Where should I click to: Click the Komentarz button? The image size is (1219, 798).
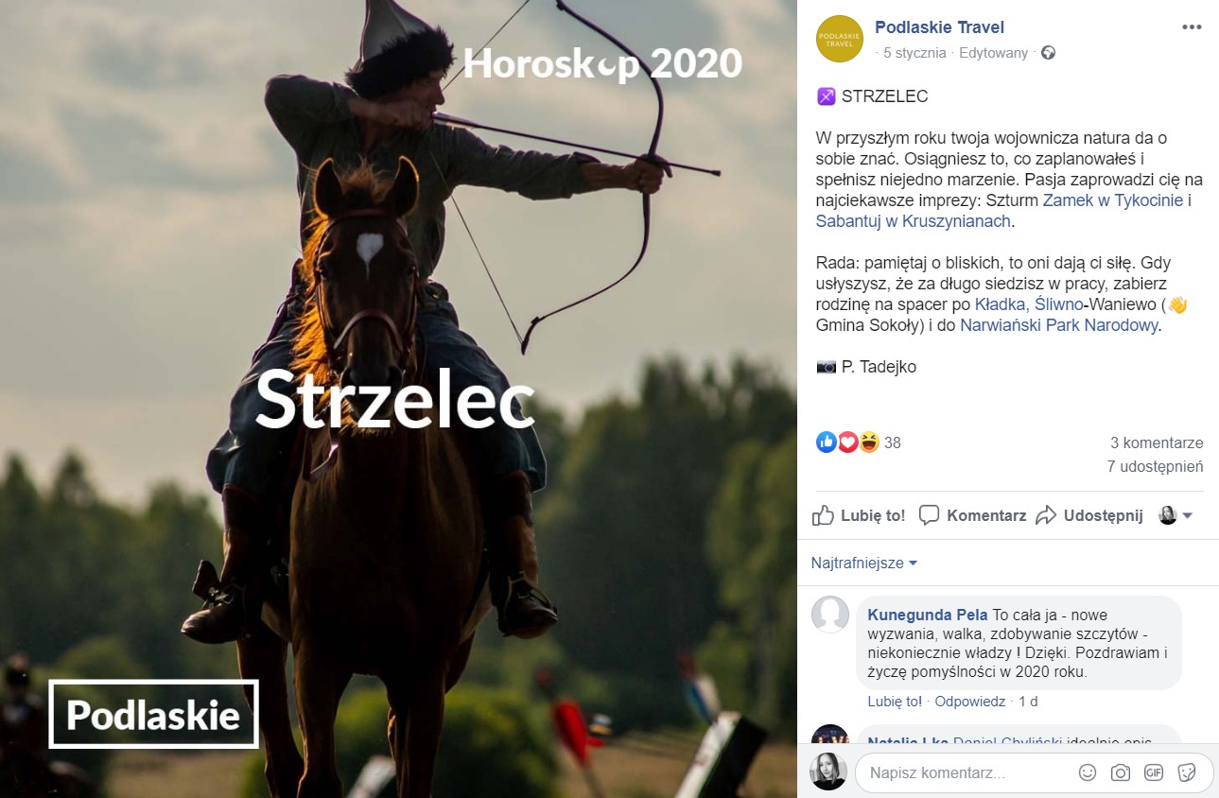(973, 515)
